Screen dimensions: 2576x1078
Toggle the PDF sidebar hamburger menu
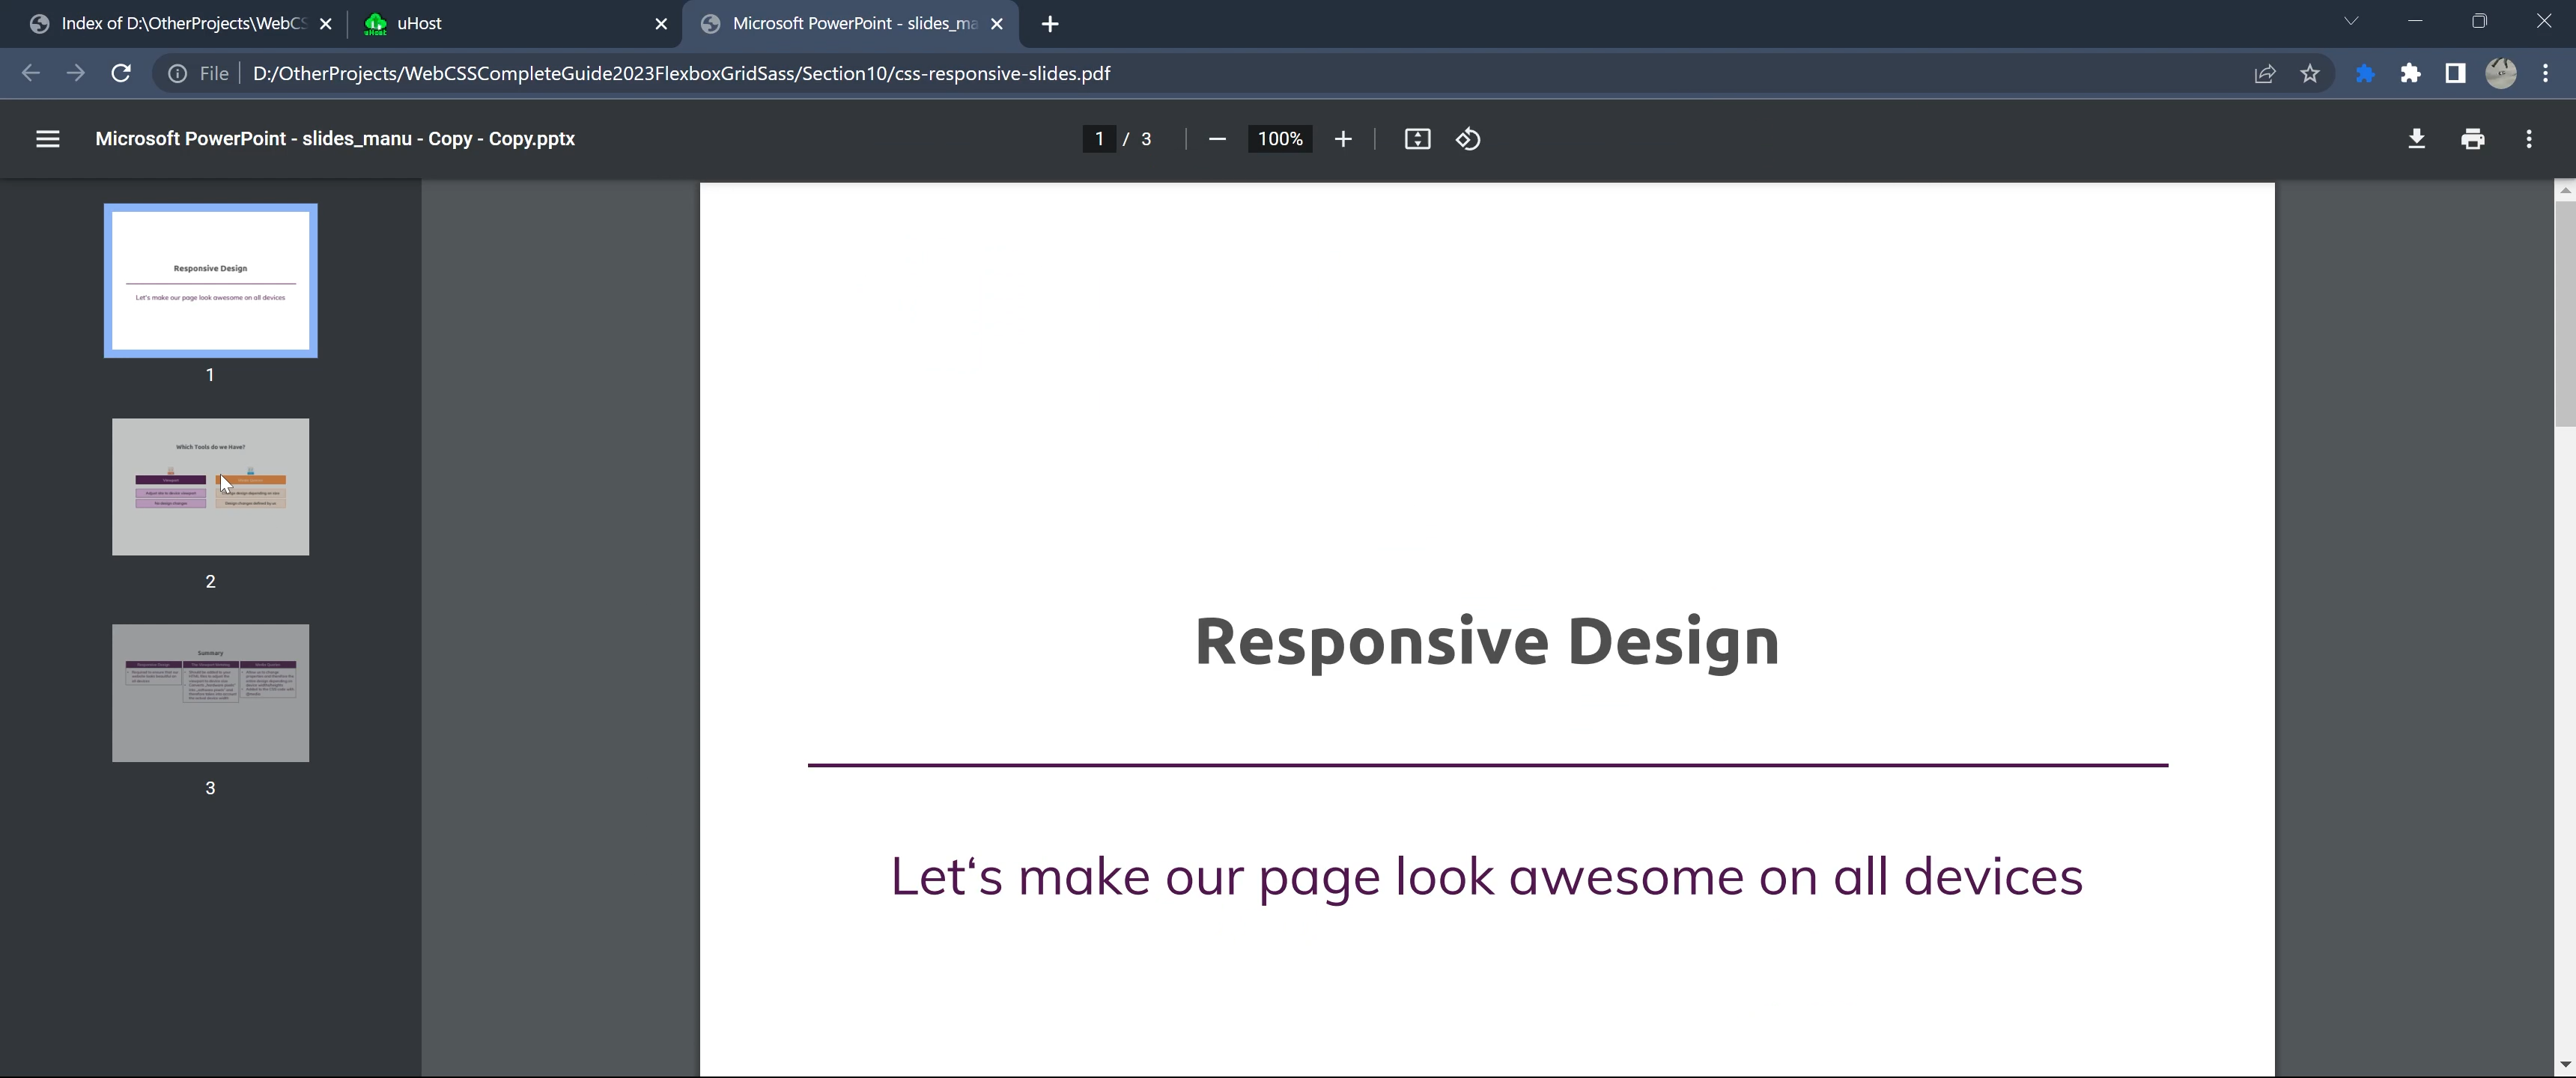tap(47, 139)
